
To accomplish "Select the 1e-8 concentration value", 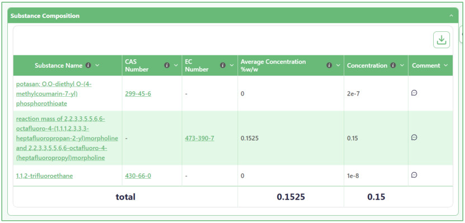I will pyautogui.click(x=353, y=176).
